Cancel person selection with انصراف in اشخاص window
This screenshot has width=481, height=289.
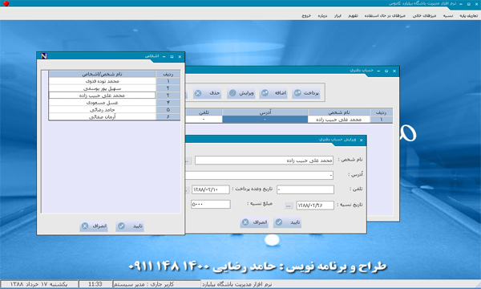pos(94,226)
